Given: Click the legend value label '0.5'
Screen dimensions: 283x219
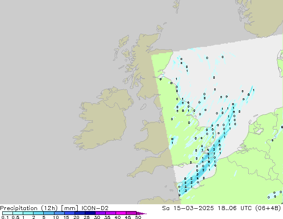Looking at the screenshot, I should pyautogui.click(x=15, y=217).
